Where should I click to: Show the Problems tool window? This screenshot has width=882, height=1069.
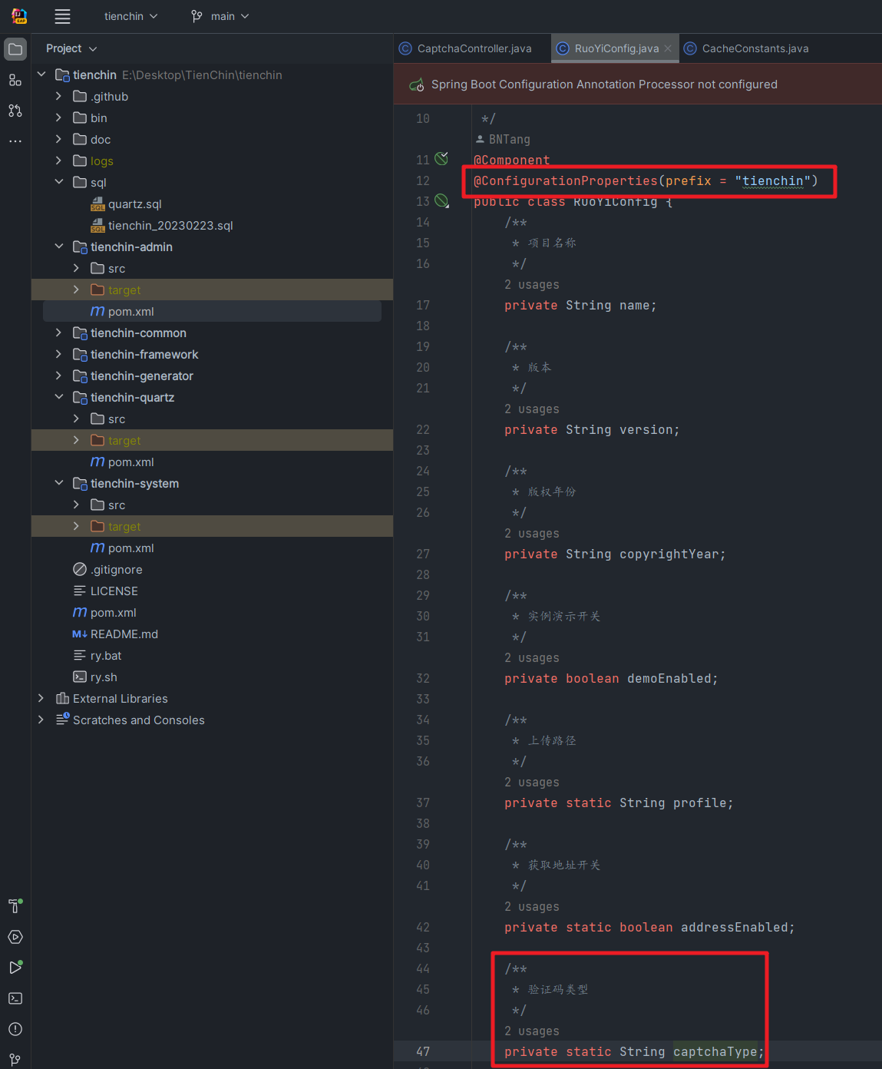[x=15, y=1029]
